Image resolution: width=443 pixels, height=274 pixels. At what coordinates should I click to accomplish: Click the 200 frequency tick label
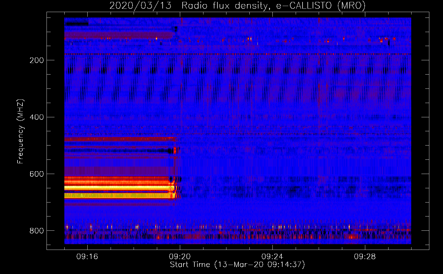(37, 60)
